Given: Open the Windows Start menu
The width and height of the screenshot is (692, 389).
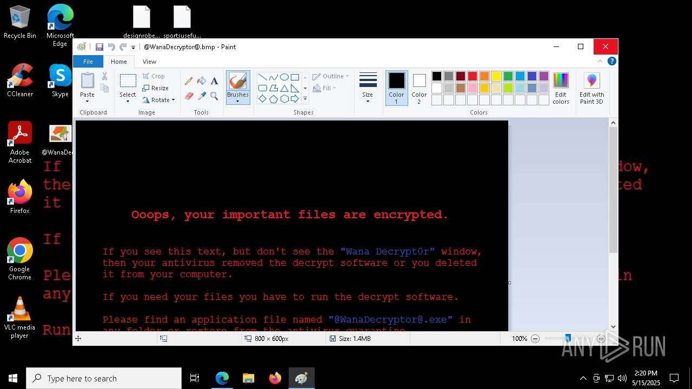Looking at the screenshot, I should 13,378.
